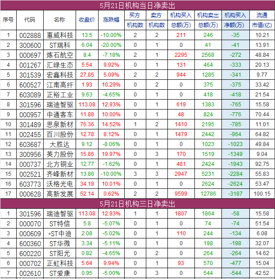Click the 5231 institution sell amount
Viewport: 275px width, 279px height.
tap(208, 174)
